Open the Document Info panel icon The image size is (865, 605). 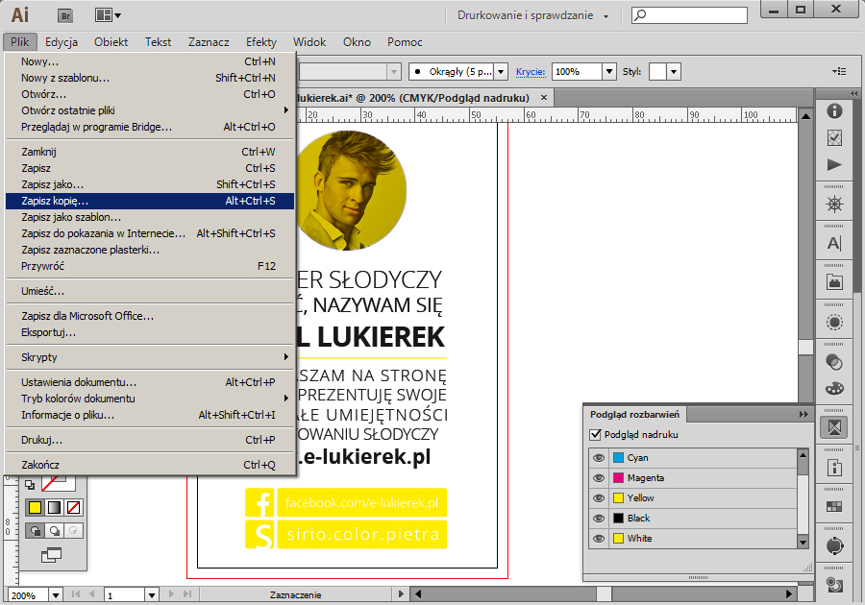pos(834,468)
